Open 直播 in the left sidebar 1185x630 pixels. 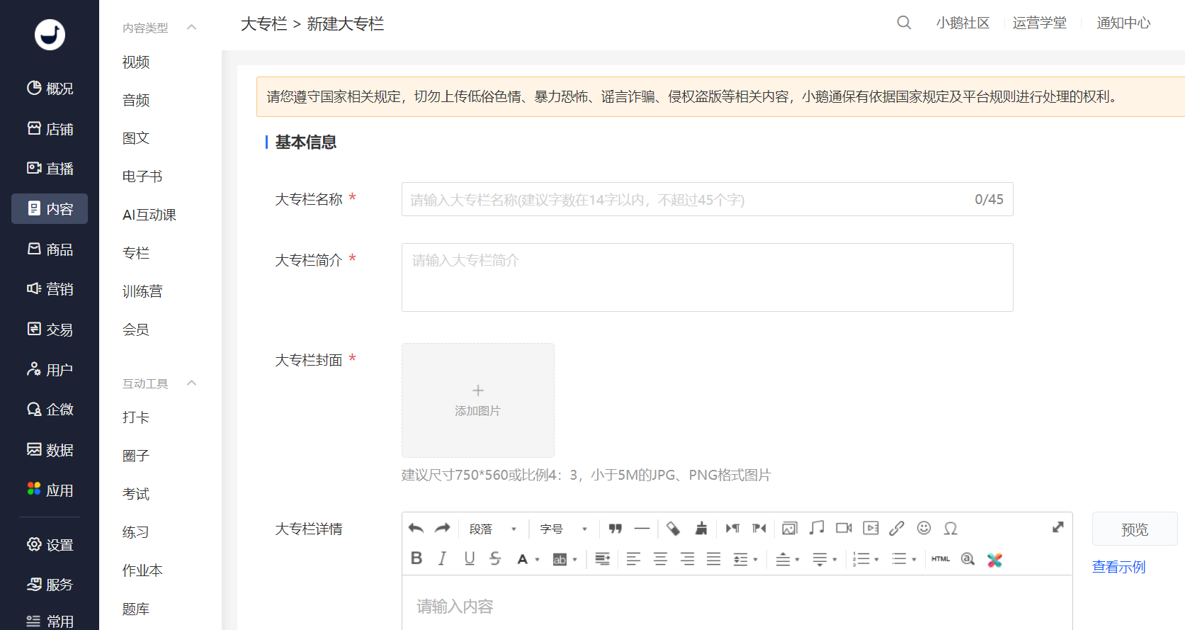point(50,169)
